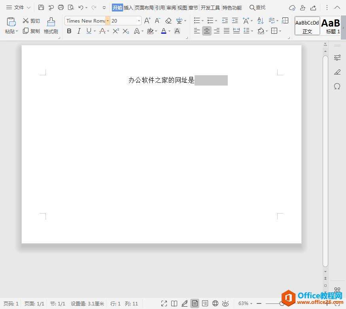Image resolution: width=346 pixels, height=309 pixels.
Task: Align text left
Action: 197,31
